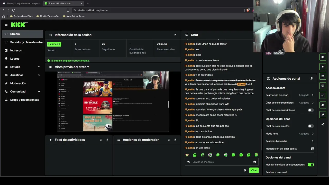Open Servidor y clave de retransmisión page

click(x=23, y=42)
